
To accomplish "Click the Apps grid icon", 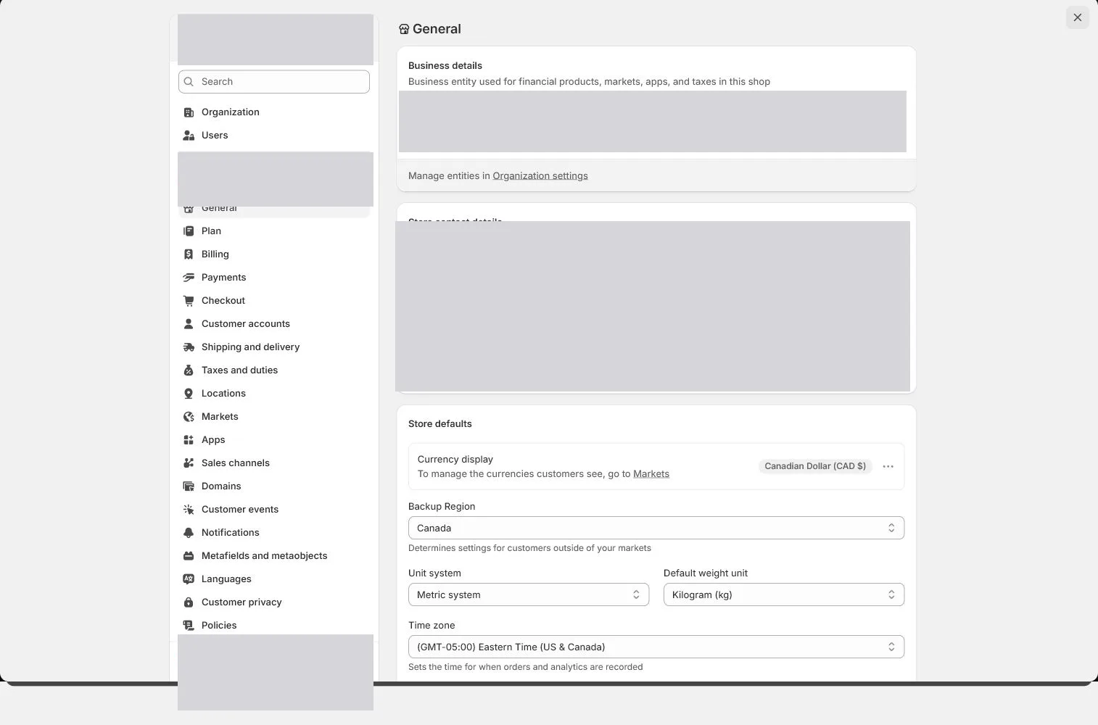I will pyautogui.click(x=189, y=440).
